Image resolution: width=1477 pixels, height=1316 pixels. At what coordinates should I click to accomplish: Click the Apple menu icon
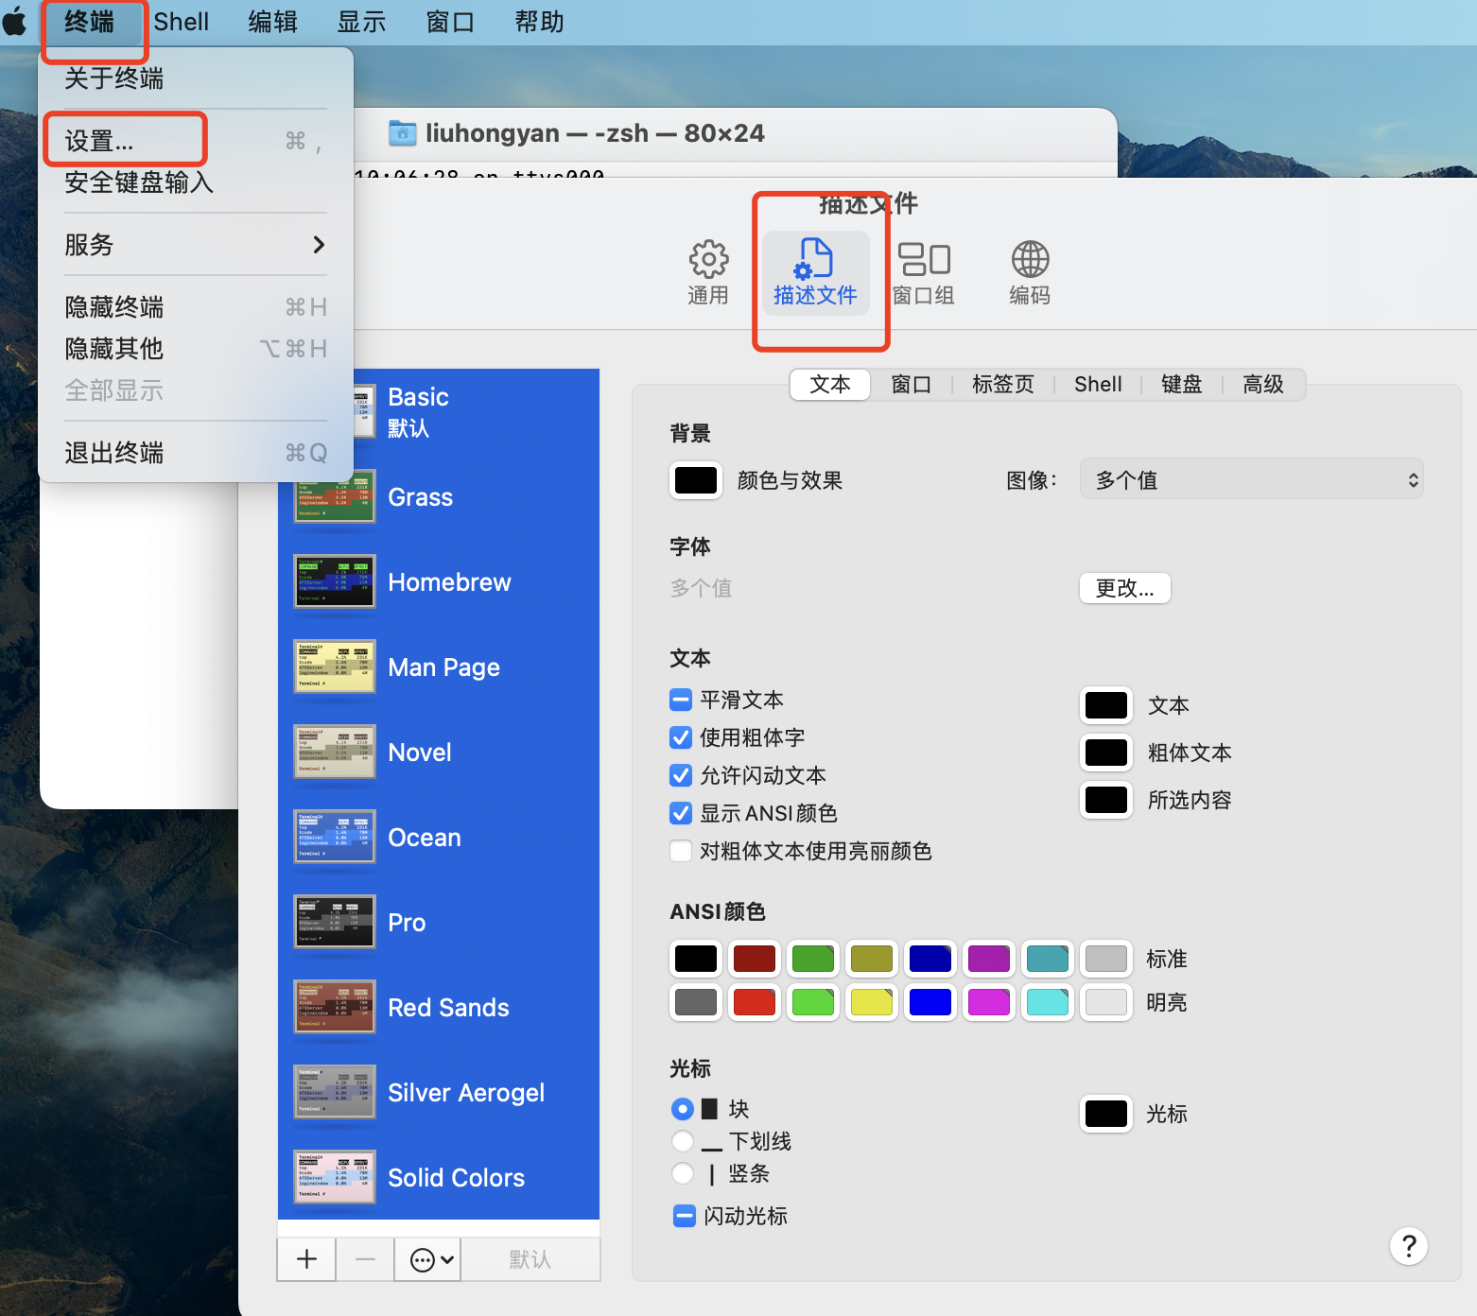(16, 21)
